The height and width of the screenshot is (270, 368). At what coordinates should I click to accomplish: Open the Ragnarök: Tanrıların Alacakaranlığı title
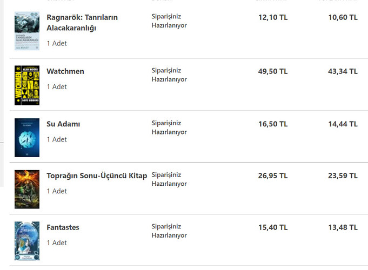82,22
